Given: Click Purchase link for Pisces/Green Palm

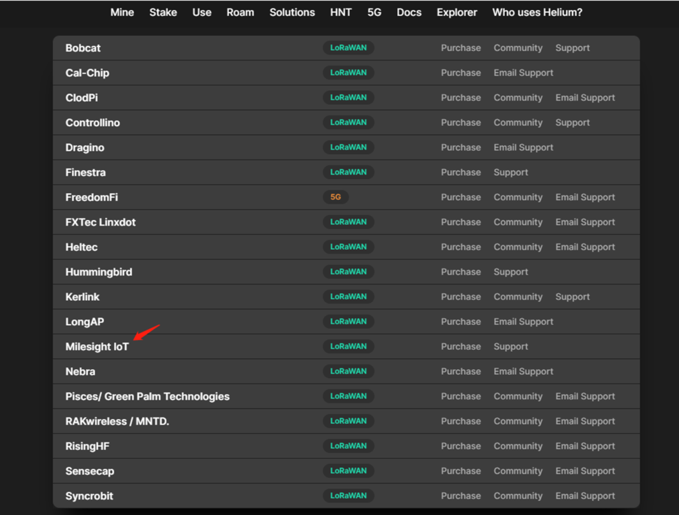Looking at the screenshot, I should click(x=461, y=396).
